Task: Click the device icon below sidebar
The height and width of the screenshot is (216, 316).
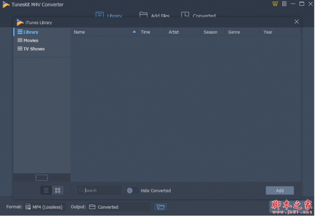Action: coord(42,178)
